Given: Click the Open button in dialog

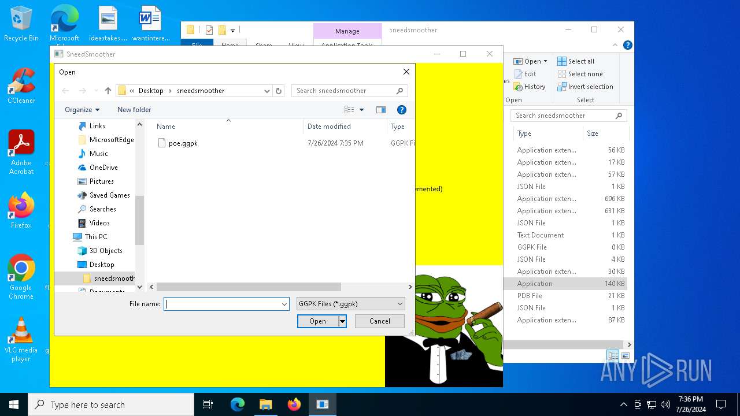Looking at the screenshot, I should click(x=317, y=321).
